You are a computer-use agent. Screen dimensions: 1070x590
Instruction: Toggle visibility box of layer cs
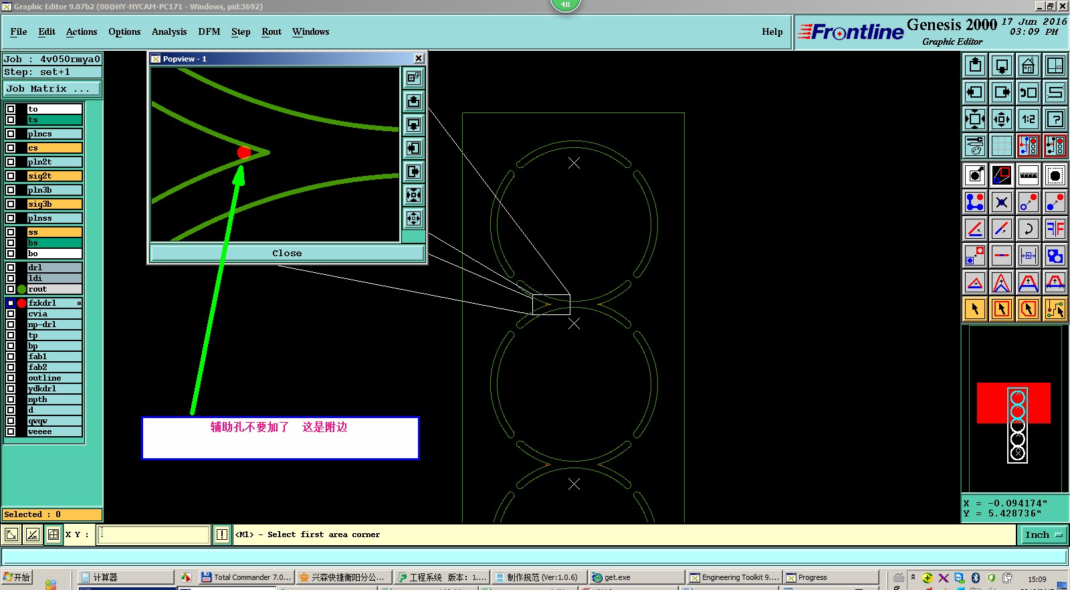point(11,148)
